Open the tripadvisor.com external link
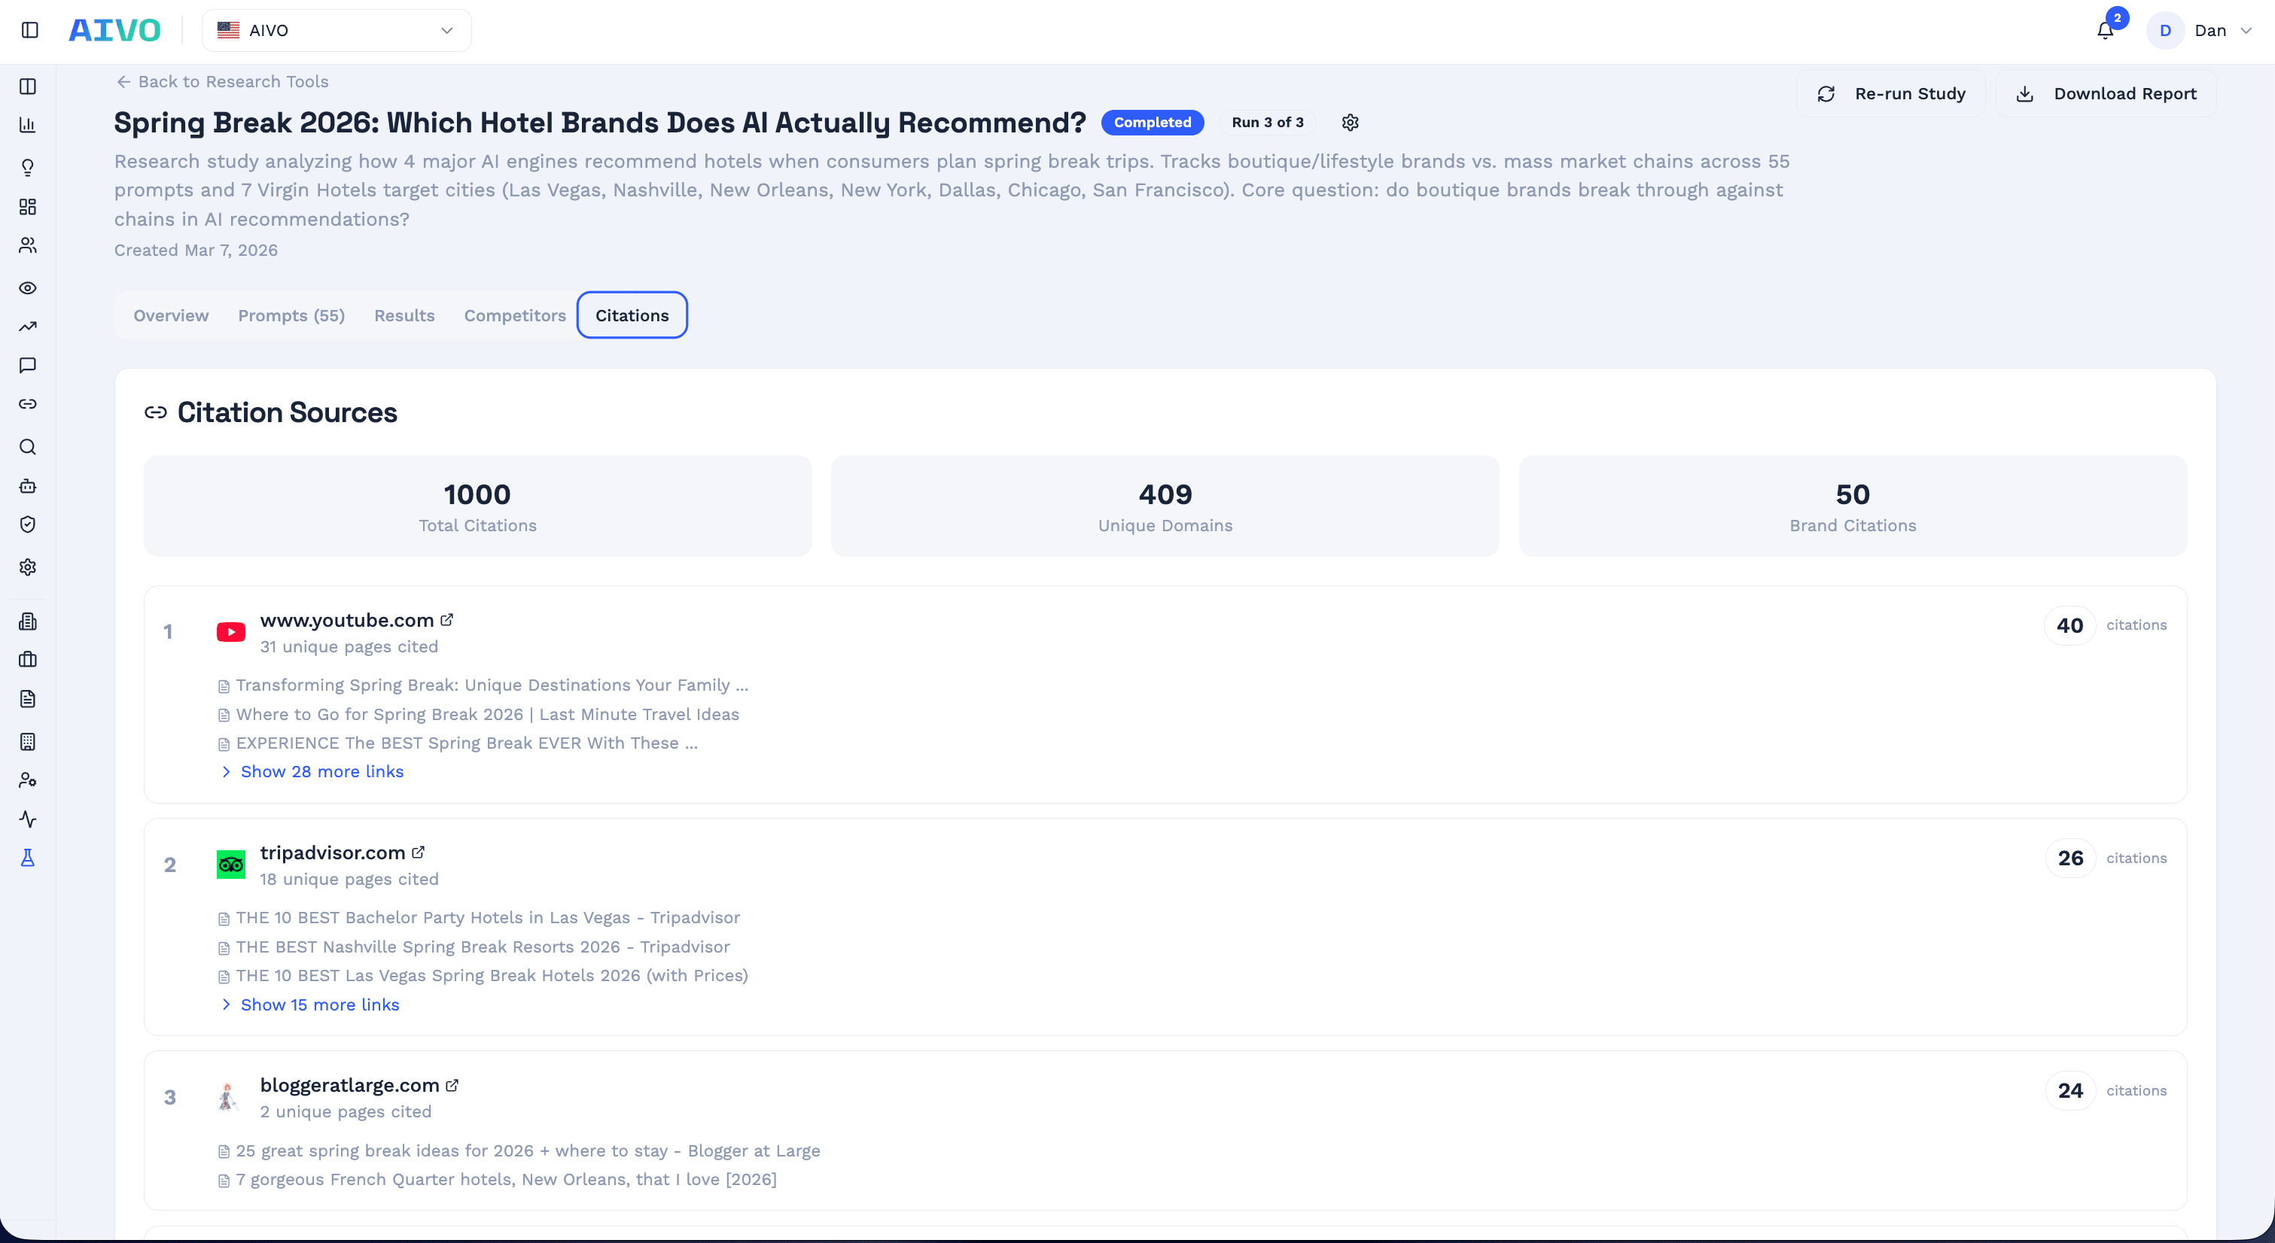The image size is (2275, 1243). [419, 852]
